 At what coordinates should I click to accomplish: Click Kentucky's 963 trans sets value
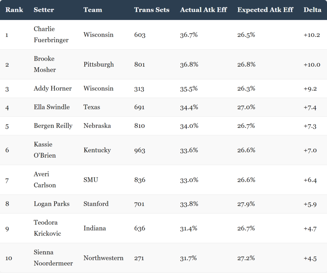[140, 150]
